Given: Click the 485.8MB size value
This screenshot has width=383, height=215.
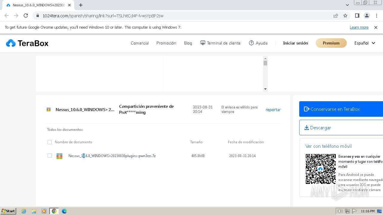Looking at the screenshot, I should coord(198,156).
